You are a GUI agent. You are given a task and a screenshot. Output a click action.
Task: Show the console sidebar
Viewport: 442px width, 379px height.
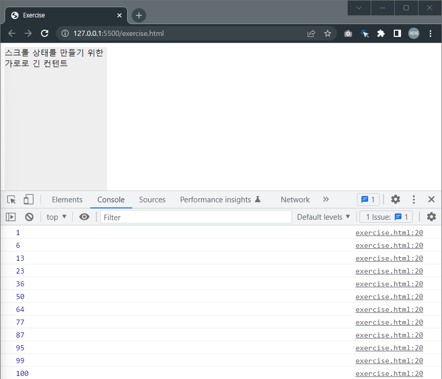(x=10, y=217)
